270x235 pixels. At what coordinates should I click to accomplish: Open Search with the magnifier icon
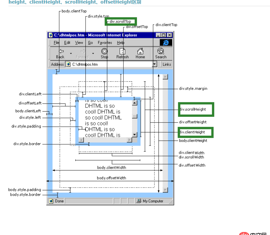coord(161,51)
